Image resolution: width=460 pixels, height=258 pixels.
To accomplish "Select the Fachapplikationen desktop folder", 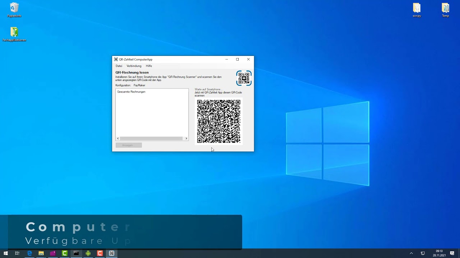I will pyautogui.click(x=14, y=34).
